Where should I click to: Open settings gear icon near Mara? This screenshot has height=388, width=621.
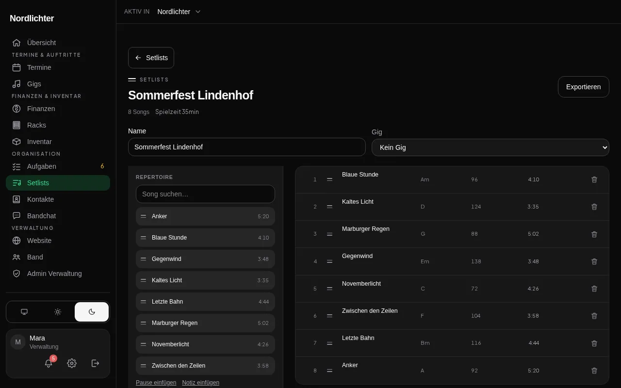[x=72, y=363]
